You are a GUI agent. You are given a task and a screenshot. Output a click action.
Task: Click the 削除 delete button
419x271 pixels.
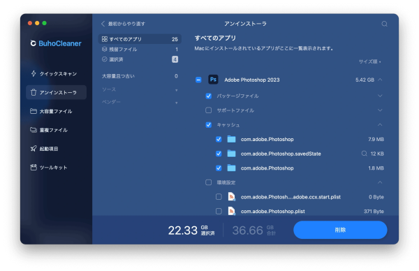(x=340, y=230)
